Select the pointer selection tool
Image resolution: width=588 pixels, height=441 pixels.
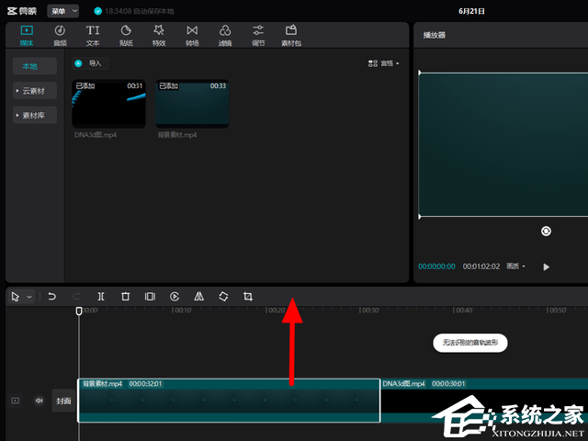tap(16, 297)
